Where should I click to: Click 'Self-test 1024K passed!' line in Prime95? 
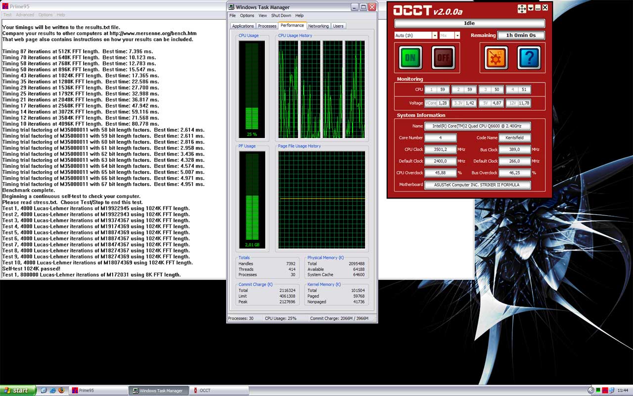31,268
